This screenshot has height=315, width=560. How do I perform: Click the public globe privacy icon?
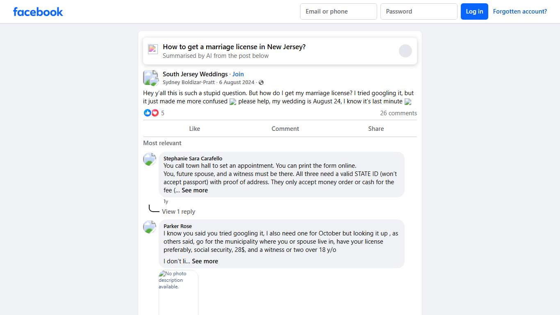pyautogui.click(x=261, y=82)
